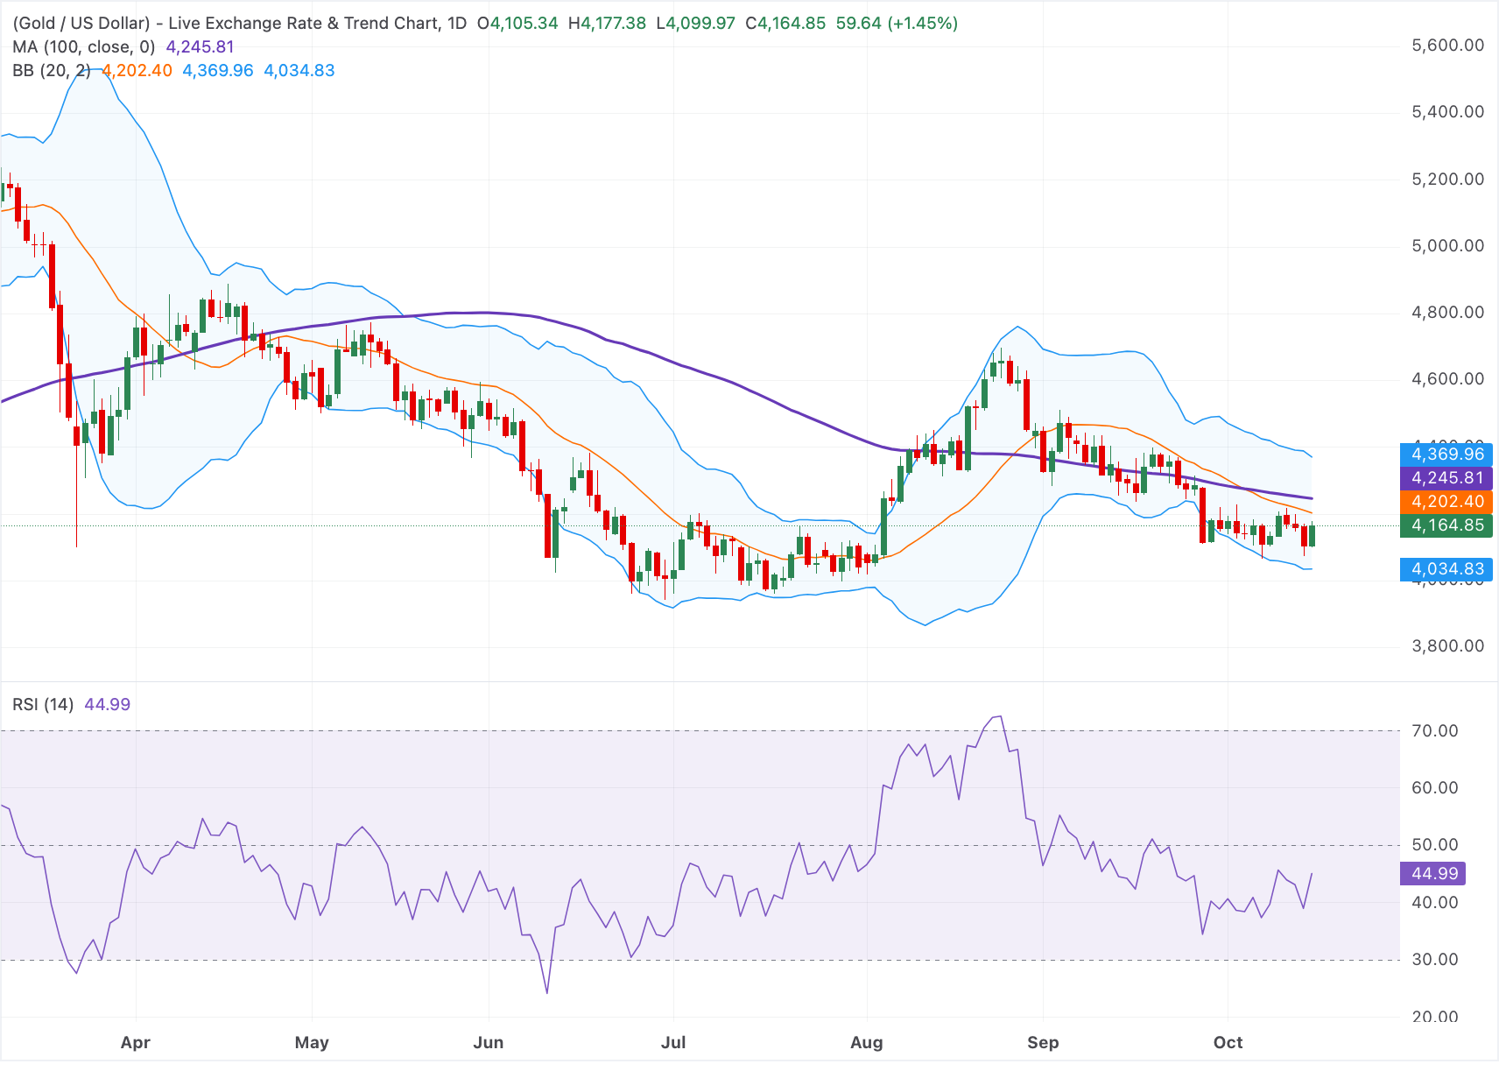The image size is (1499, 1071).
Task: Click the Oct label on time axis
Action: pos(1228,1042)
